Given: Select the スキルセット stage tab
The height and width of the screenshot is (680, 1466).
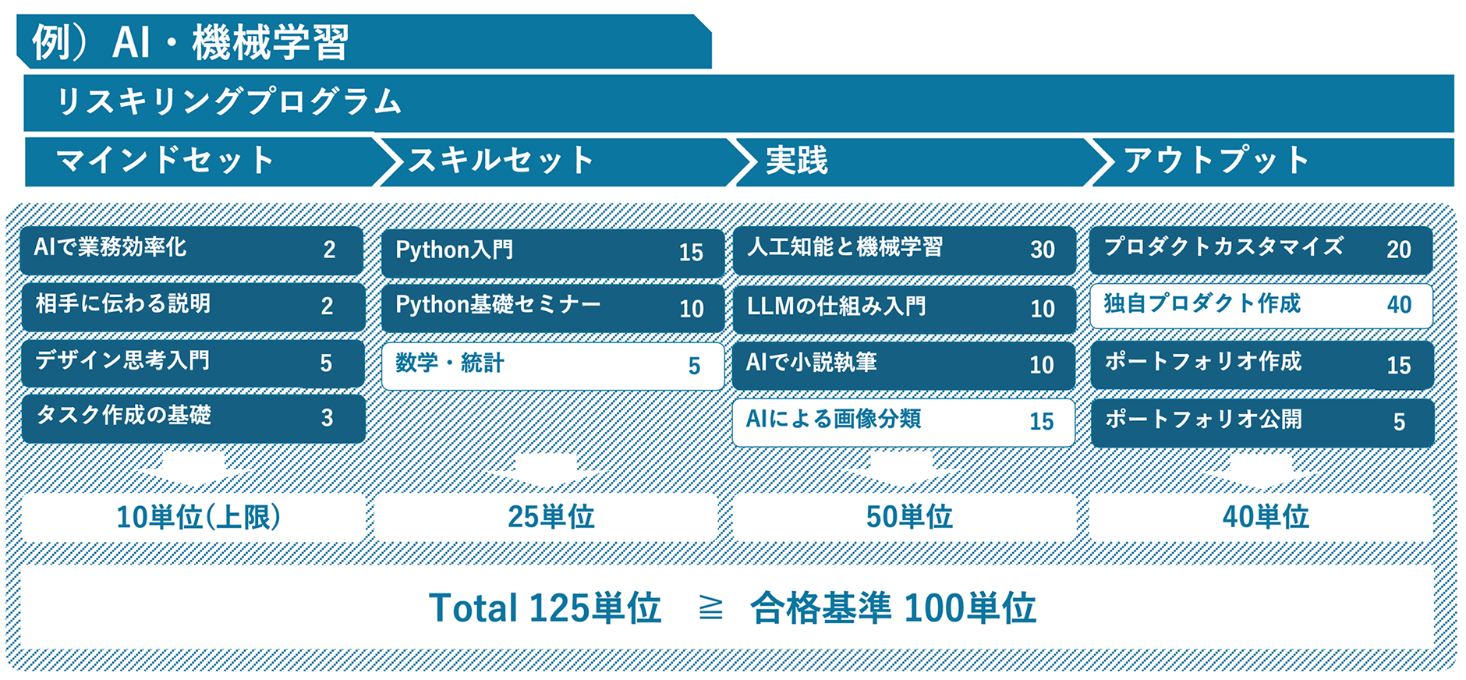Looking at the screenshot, I should coord(554,161).
